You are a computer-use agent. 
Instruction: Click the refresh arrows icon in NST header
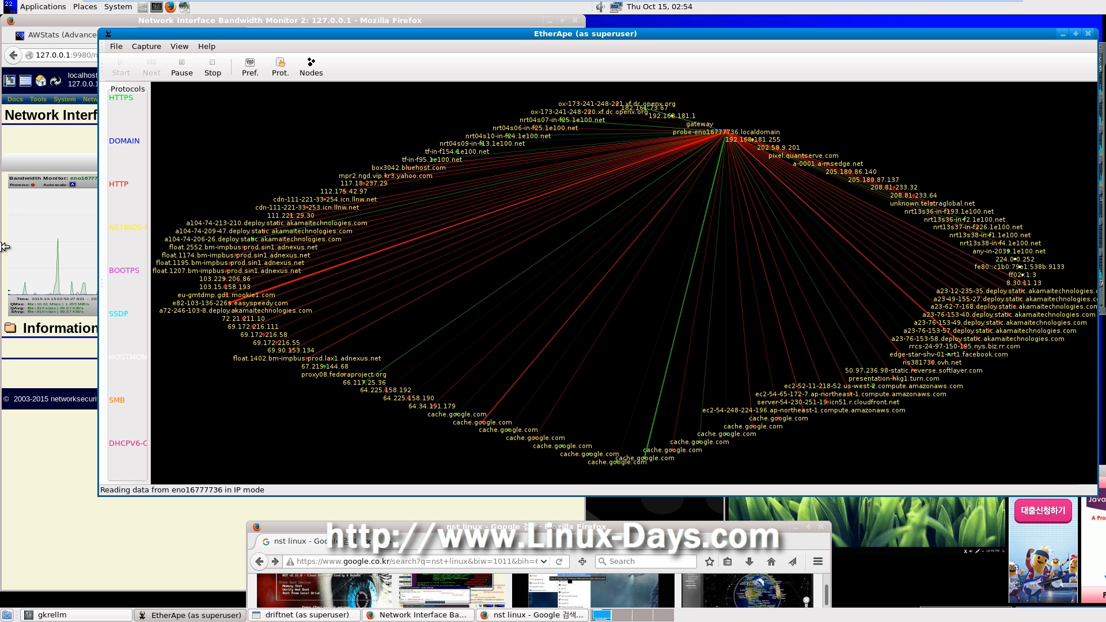55,81
